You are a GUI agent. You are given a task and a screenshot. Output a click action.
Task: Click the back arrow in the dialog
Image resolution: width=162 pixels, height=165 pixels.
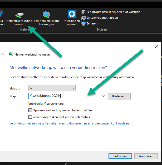[x=3, y=54]
